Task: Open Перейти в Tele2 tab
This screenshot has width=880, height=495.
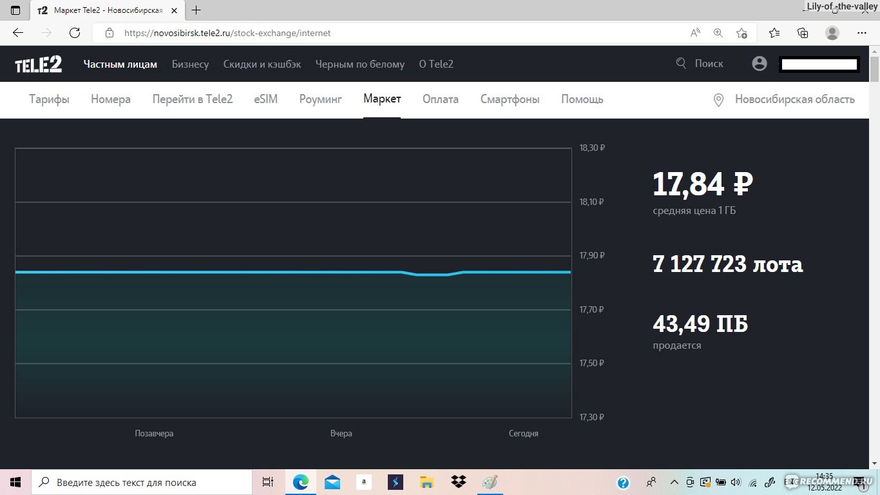Action: coord(193,99)
